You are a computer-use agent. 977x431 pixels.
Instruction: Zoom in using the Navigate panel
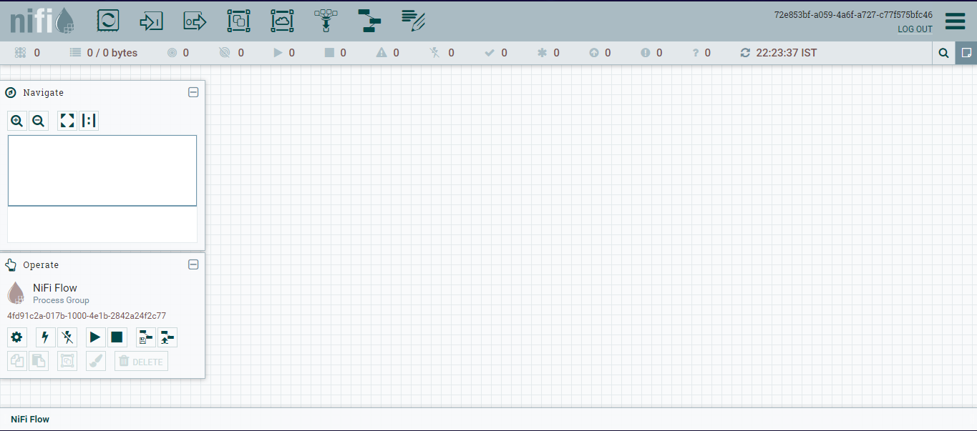tap(17, 121)
